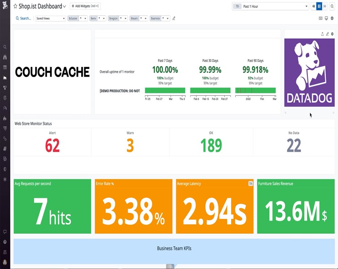Open the Dashboards area-chart icon in the sidebar
The width and height of the screenshot is (338, 269).
tap(5, 78)
